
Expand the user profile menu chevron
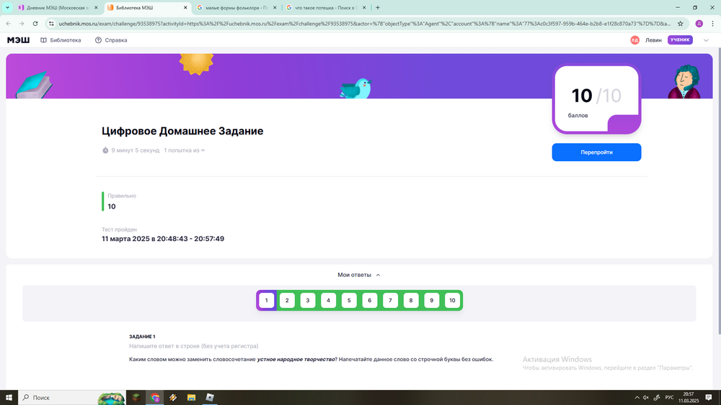(706, 40)
